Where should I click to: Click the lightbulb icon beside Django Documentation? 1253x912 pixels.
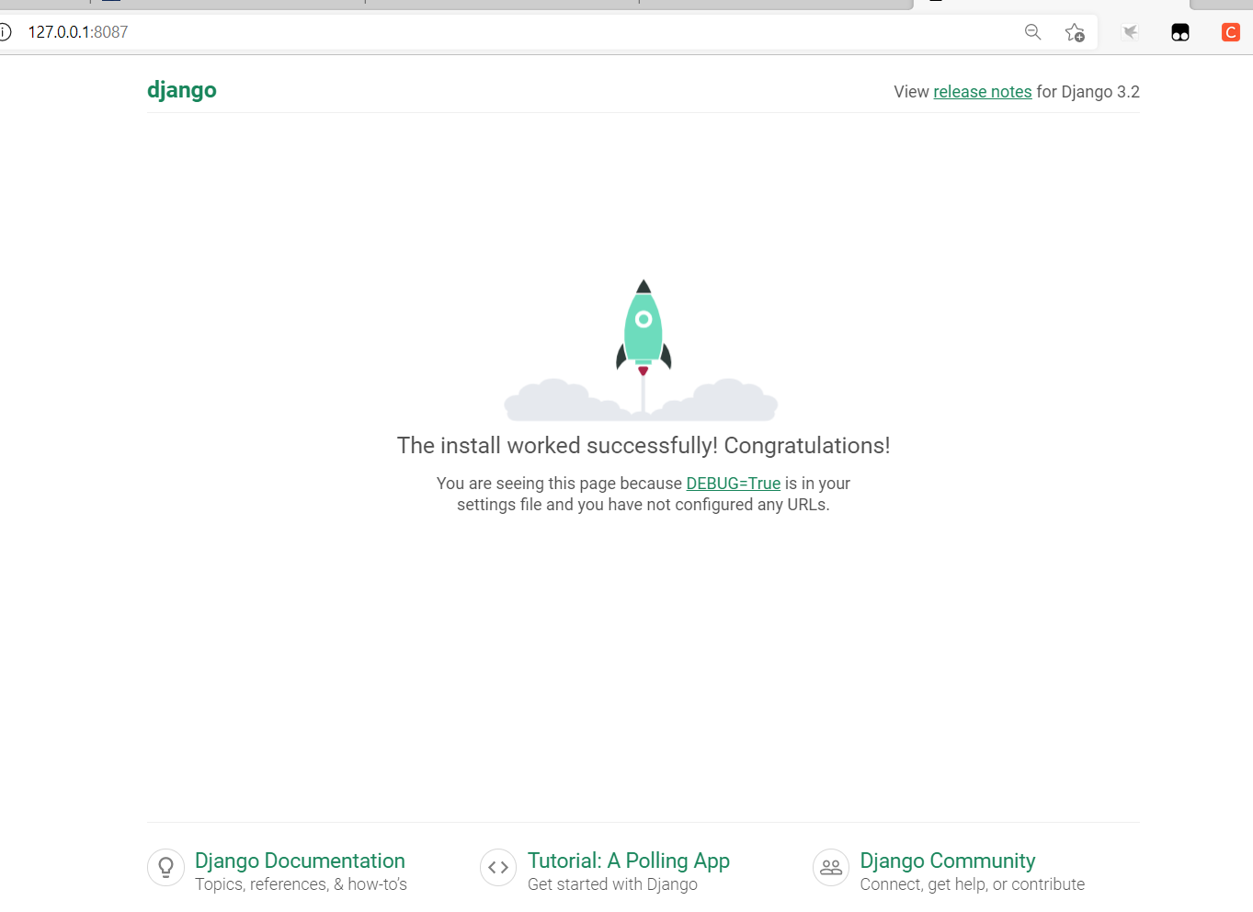[x=166, y=867]
